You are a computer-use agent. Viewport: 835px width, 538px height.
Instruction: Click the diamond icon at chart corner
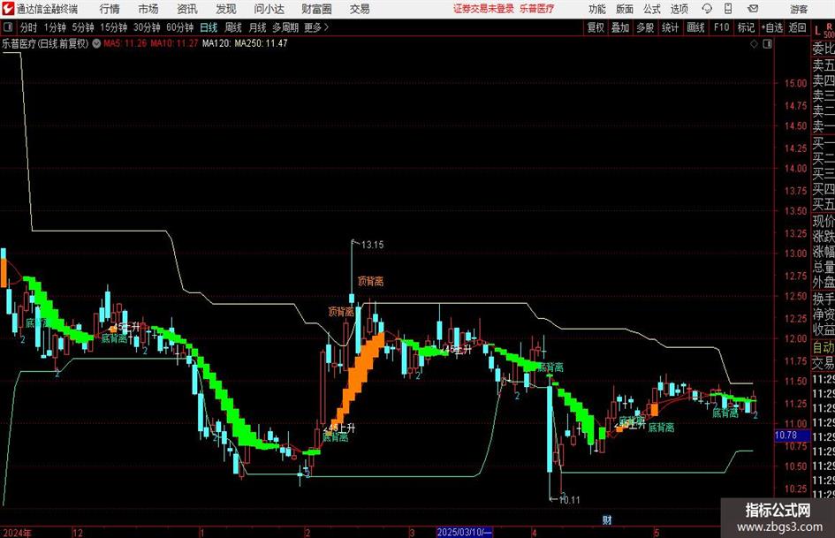point(754,44)
